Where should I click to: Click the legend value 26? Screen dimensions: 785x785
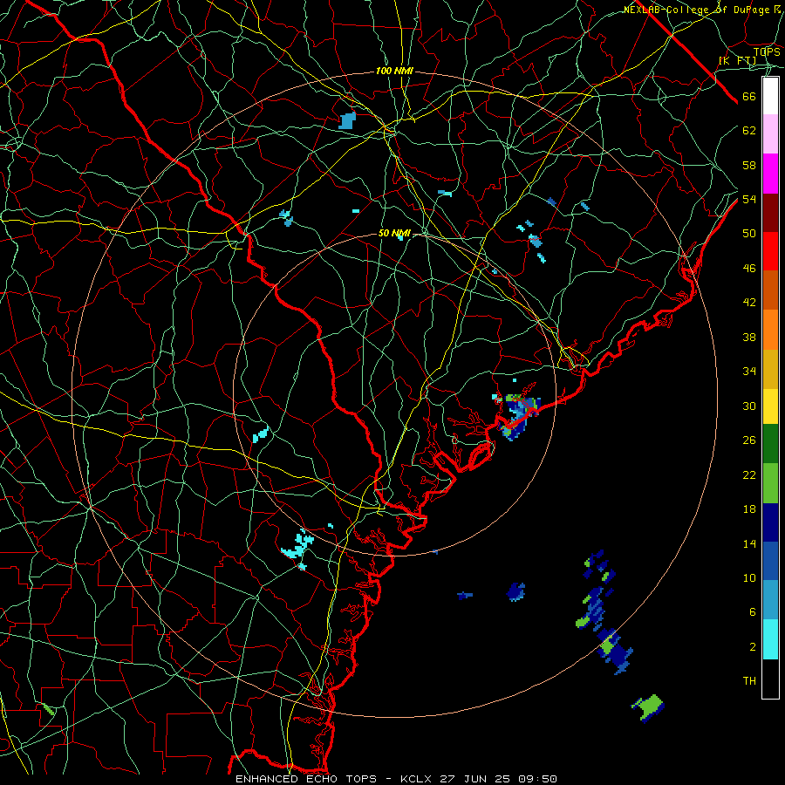coord(749,440)
